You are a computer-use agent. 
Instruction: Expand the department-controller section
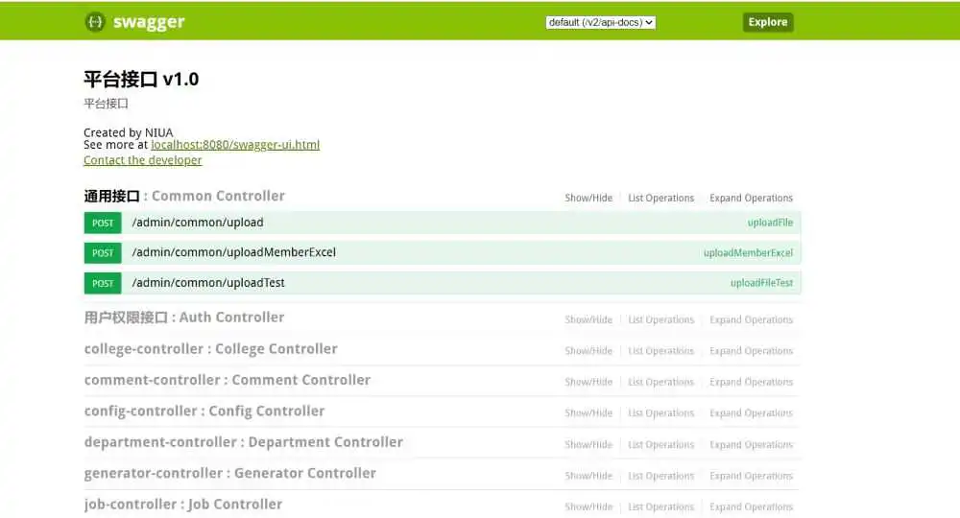pos(244,443)
